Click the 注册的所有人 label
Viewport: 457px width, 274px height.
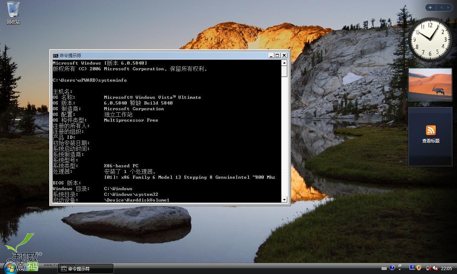pos(71,126)
